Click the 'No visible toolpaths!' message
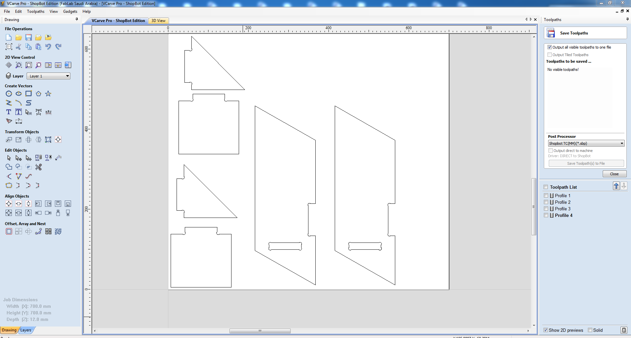The image size is (631, 338). (563, 70)
